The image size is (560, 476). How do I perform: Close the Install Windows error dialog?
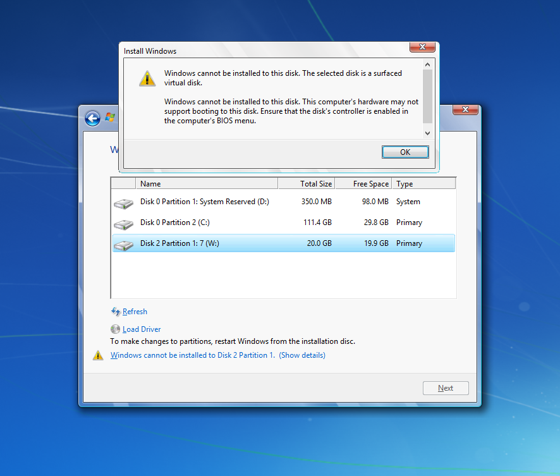click(x=422, y=47)
